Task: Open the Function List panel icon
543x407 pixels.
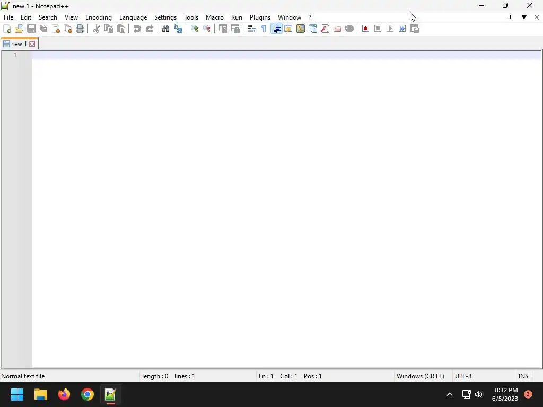Action: click(325, 29)
